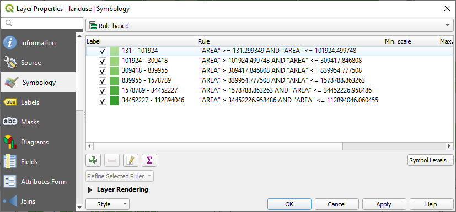Open the Refine Selected Rules dropdown
Image resolution: width=456 pixels, height=212 pixels.
120,176
